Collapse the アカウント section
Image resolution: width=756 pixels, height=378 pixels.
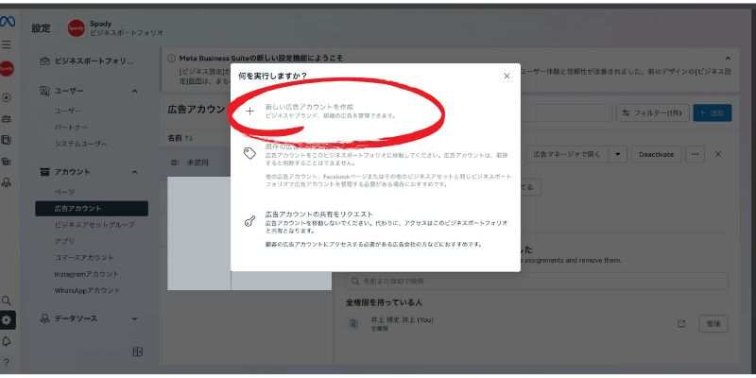tap(135, 172)
